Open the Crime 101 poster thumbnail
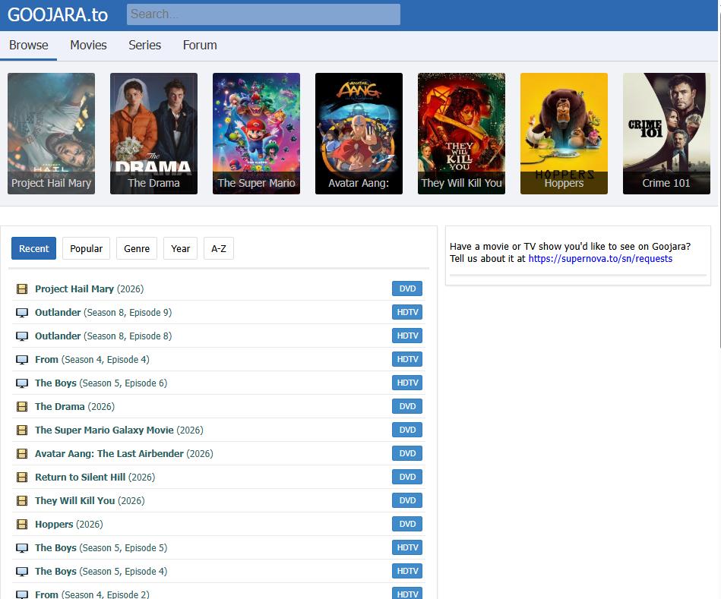The height and width of the screenshot is (599, 721). click(666, 134)
